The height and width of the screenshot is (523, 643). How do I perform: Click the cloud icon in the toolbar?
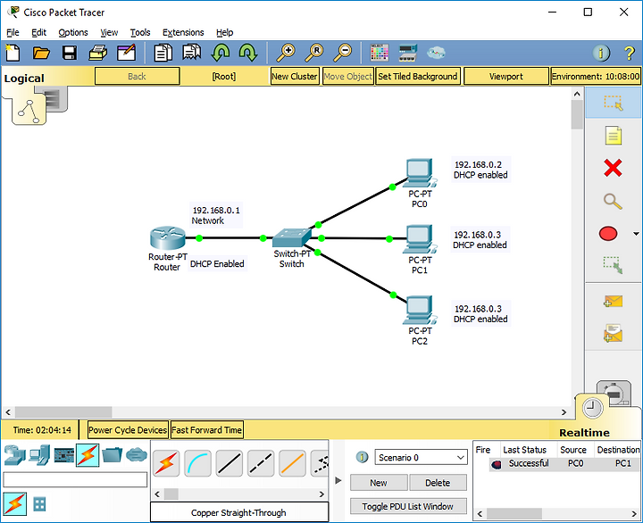436,53
